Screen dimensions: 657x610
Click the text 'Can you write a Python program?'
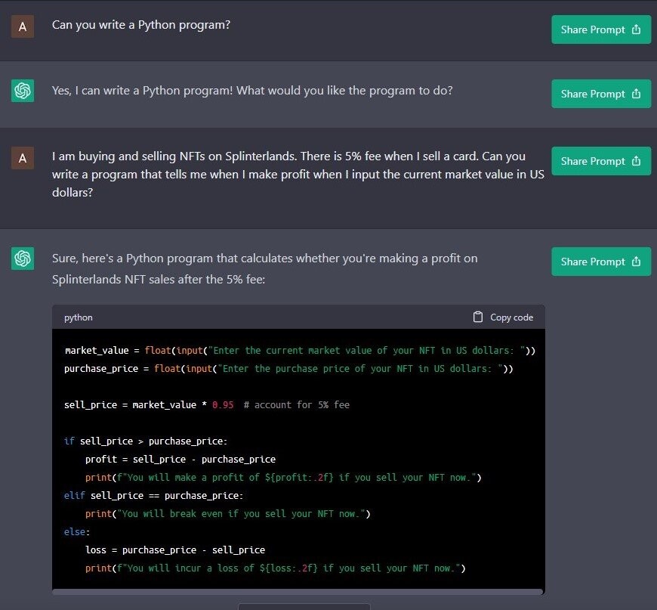(x=141, y=25)
